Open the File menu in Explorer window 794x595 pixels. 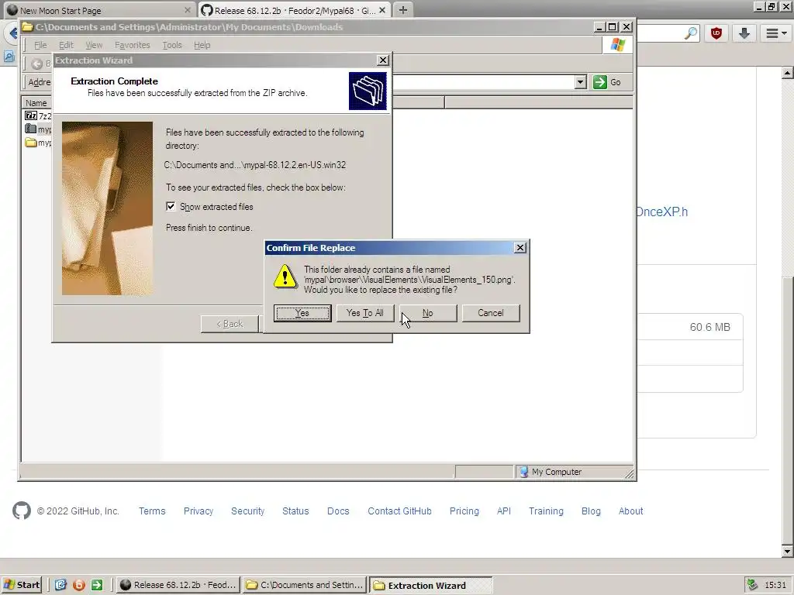pos(40,45)
